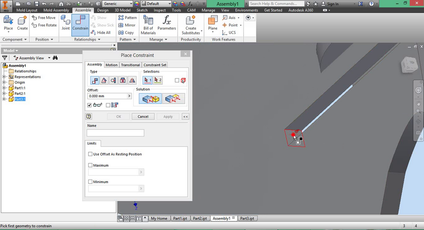Click Sign In
The image size is (424, 230).
click(330, 4)
